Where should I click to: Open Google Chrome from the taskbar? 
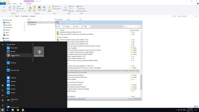pyautogui.click(x=18, y=110)
